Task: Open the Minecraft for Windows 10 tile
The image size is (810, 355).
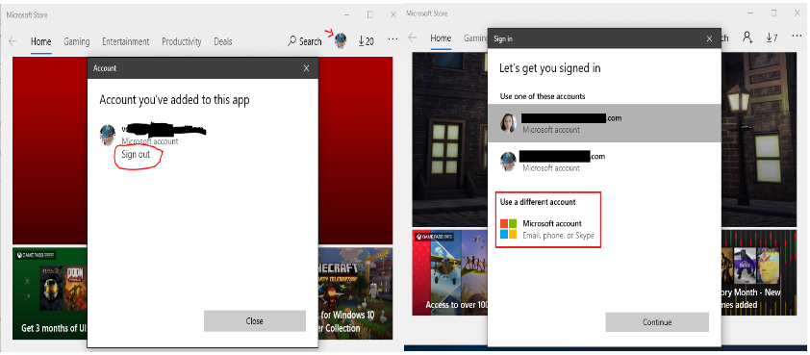Action: click(355, 293)
